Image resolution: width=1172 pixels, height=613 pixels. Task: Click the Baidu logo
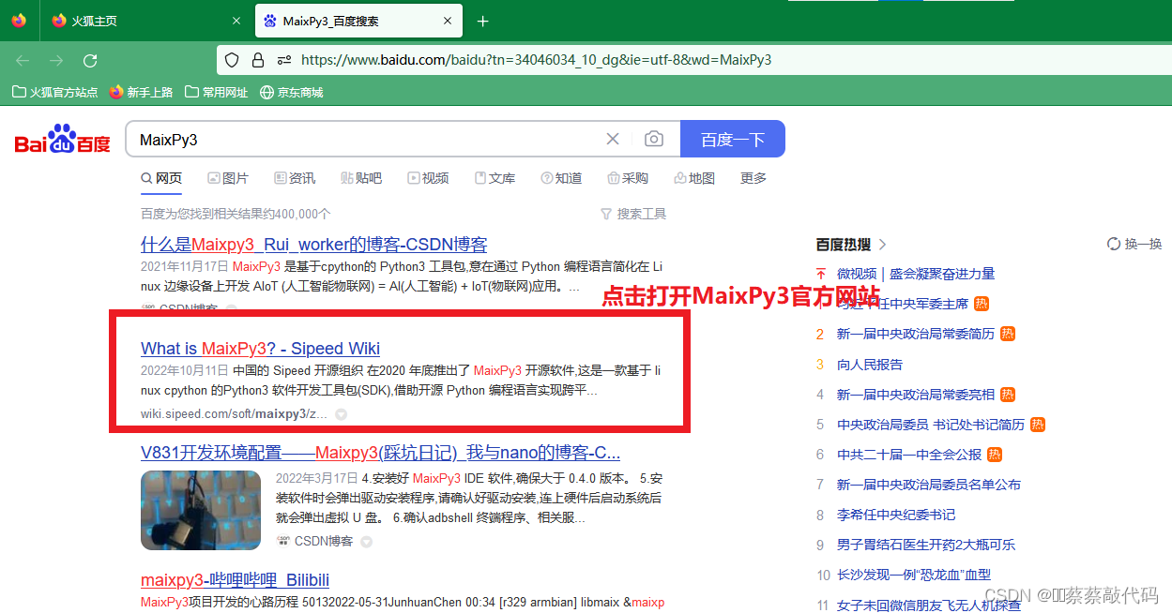coord(63,139)
